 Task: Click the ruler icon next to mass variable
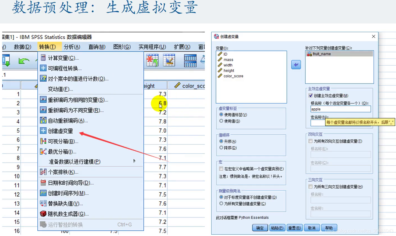point(220,59)
